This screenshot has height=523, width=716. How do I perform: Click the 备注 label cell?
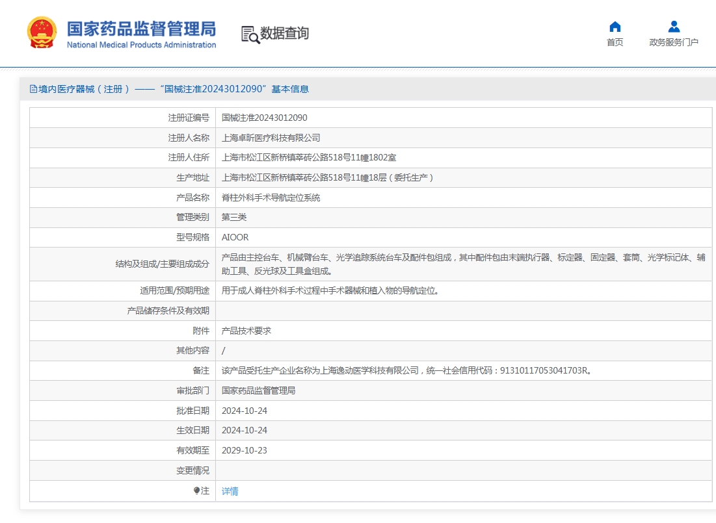[x=122, y=370]
